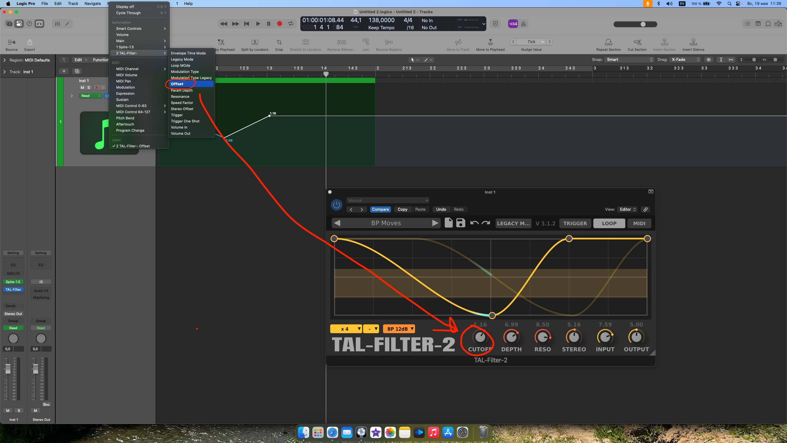
Task: Open the Mixer sliders icon
Action: pyautogui.click(x=57, y=24)
